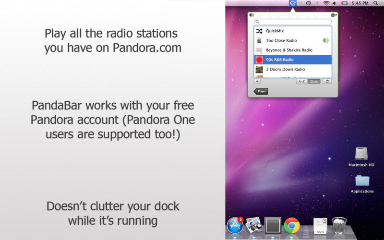Refresh the station list
384x240 pixels.
tap(328, 82)
